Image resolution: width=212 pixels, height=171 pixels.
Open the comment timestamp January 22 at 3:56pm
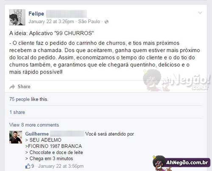pyautogui.click(x=61, y=166)
